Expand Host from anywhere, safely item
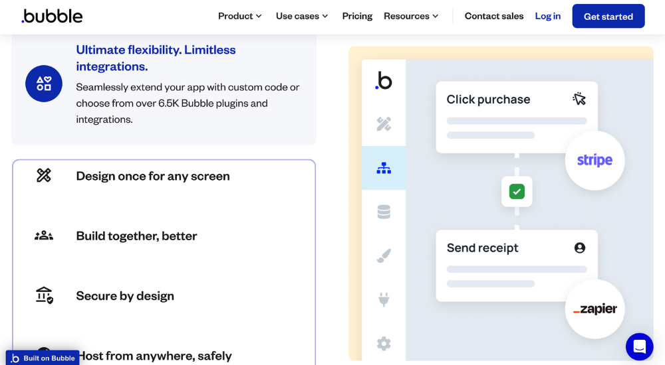The width and height of the screenshot is (665, 365). pos(155,356)
